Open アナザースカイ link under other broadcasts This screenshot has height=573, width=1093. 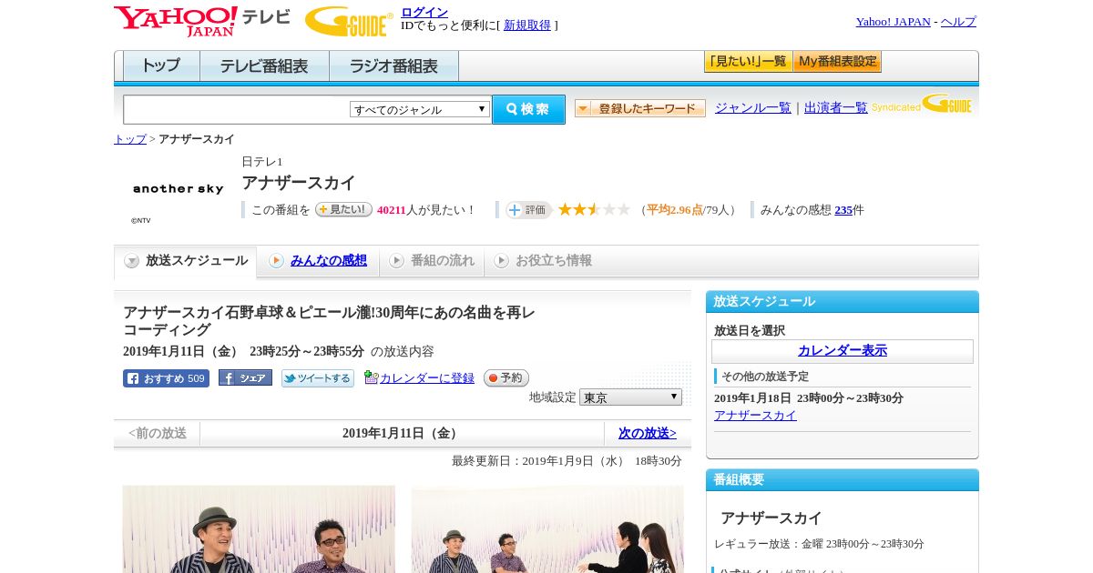tap(755, 416)
